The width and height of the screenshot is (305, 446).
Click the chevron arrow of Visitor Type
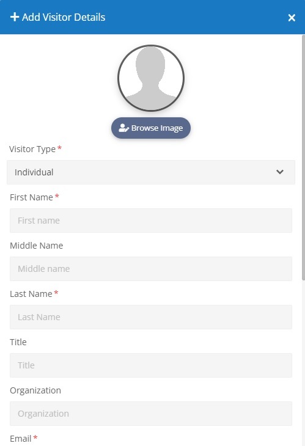click(x=280, y=172)
